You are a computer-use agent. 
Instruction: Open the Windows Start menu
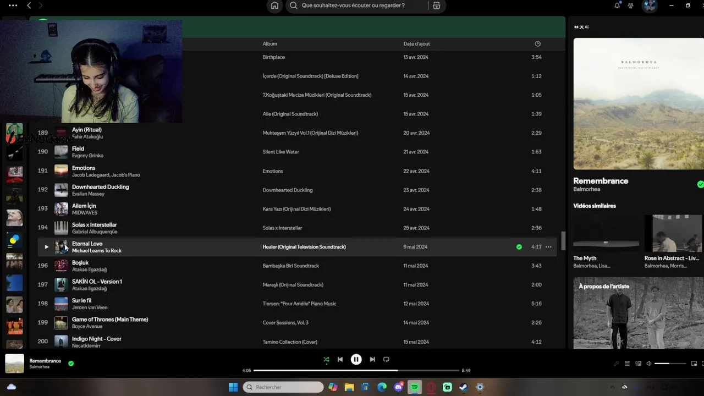coord(233,387)
